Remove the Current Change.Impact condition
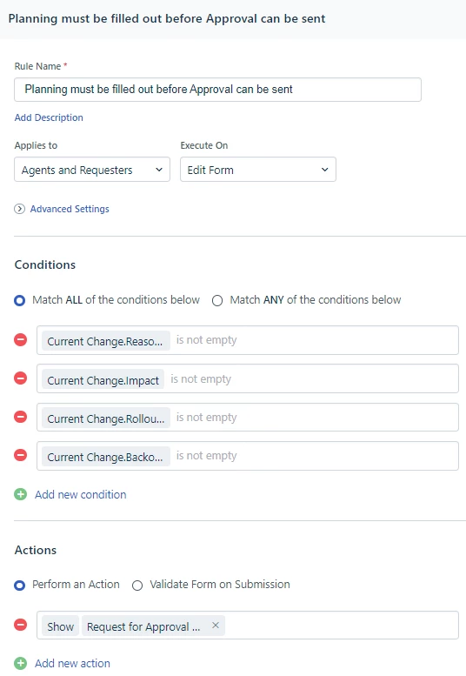The height and width of the screenshot is (676, 466). 20,378
